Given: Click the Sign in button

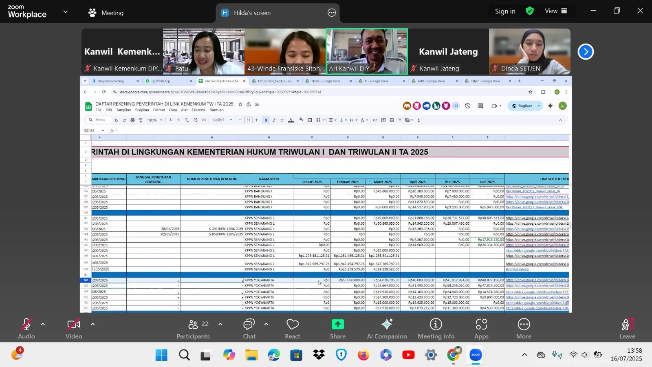Looking at the screenshot, I should click(x=505, y=11).
